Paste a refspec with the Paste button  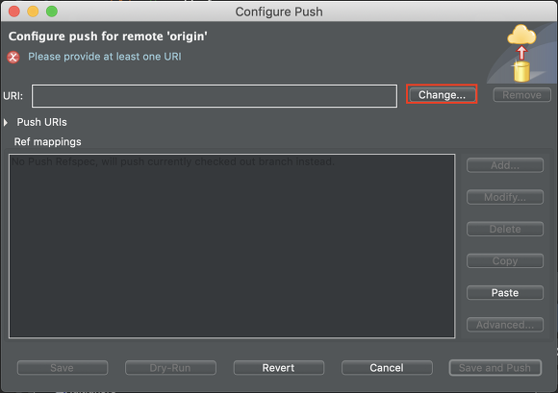(x=505, y=293)
